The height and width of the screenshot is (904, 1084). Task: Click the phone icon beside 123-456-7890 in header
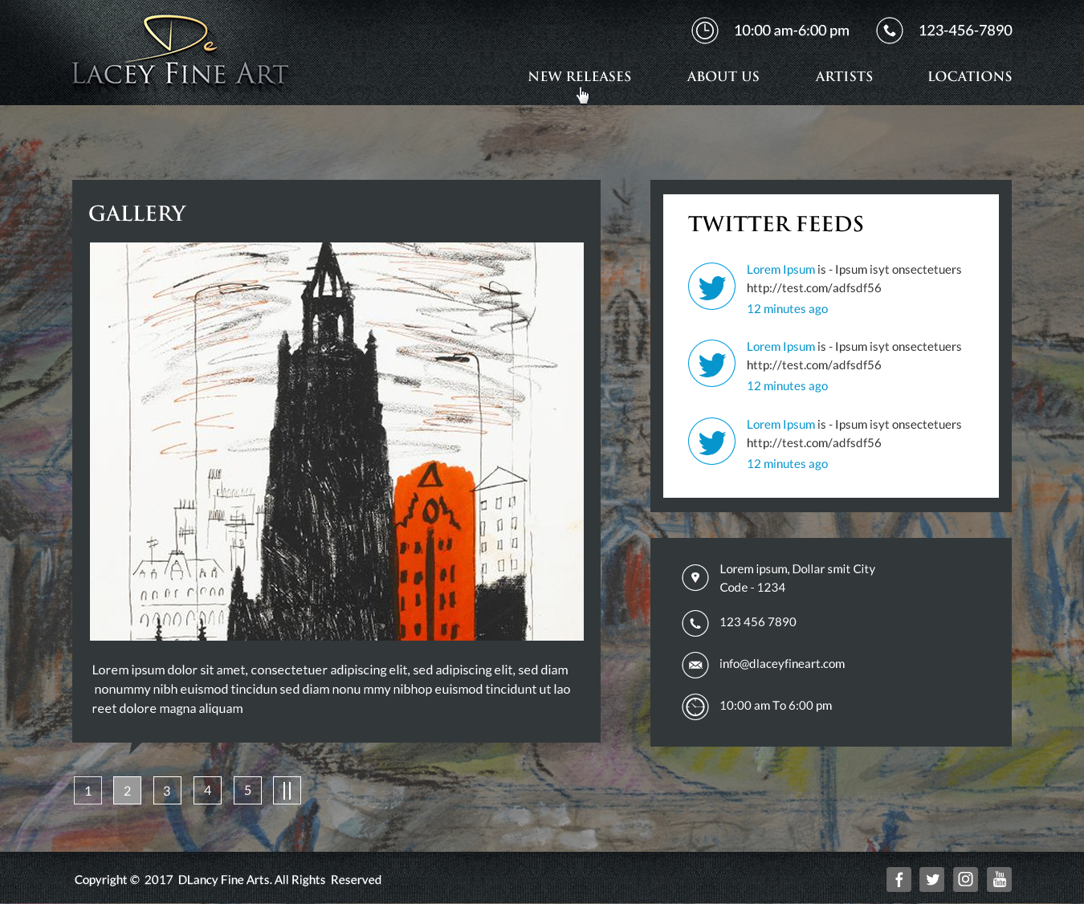[x=890, y=31]
